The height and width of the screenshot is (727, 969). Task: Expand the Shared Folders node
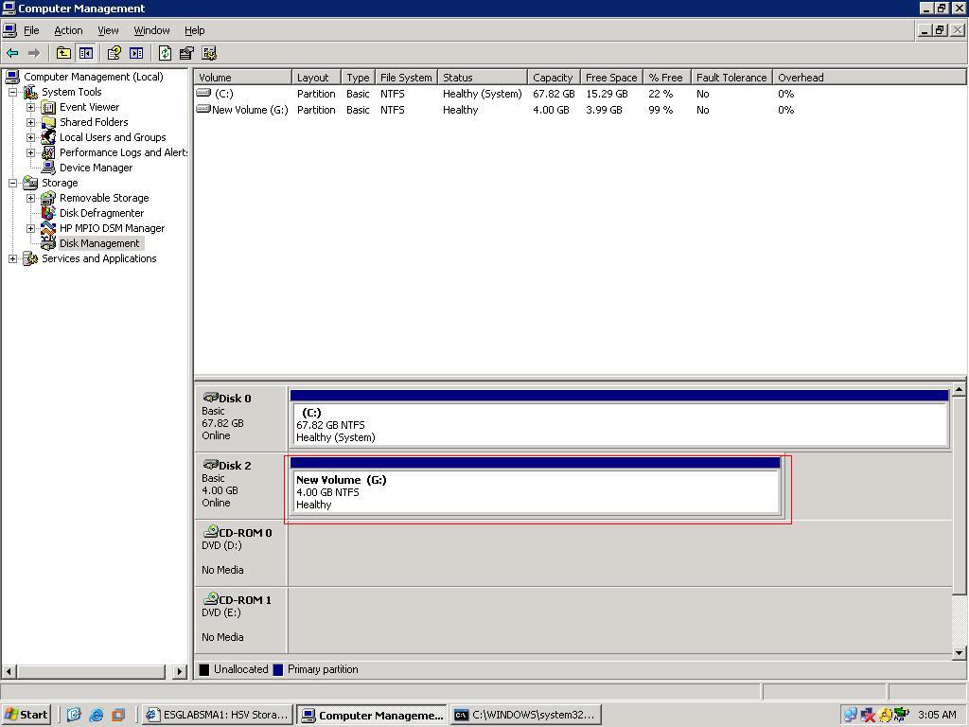point(31,122)
